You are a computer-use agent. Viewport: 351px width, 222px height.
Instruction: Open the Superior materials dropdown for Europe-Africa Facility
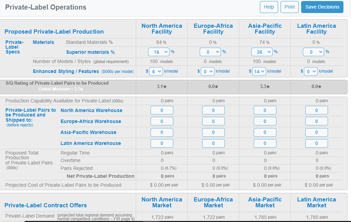point(210,52)
